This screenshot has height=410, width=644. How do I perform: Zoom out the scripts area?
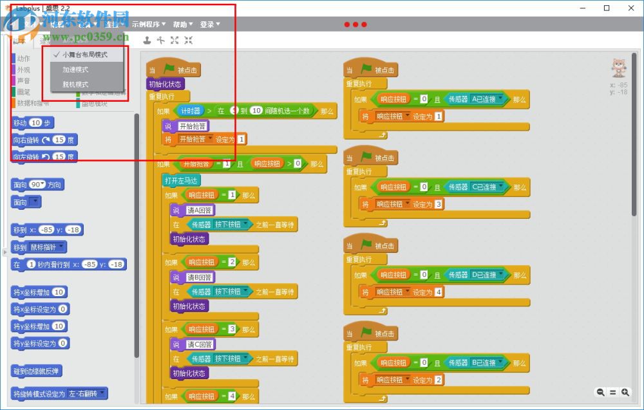coord(600,393)
